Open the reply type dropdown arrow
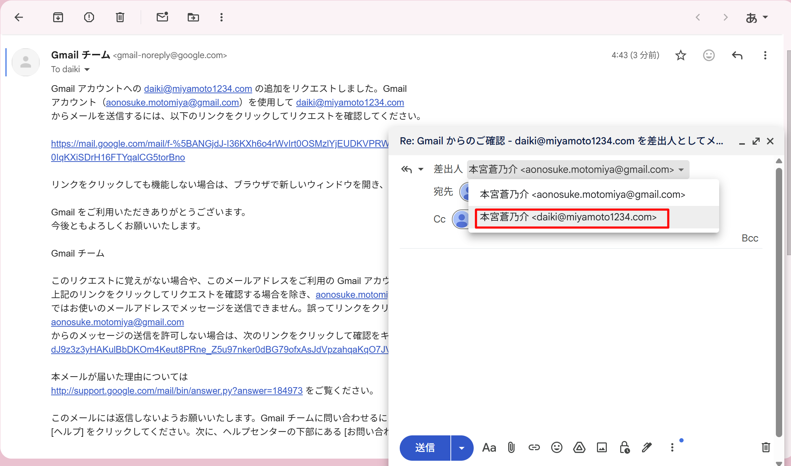Image resolution: width=791 pixels, height=466 pixels. [421, 169]
